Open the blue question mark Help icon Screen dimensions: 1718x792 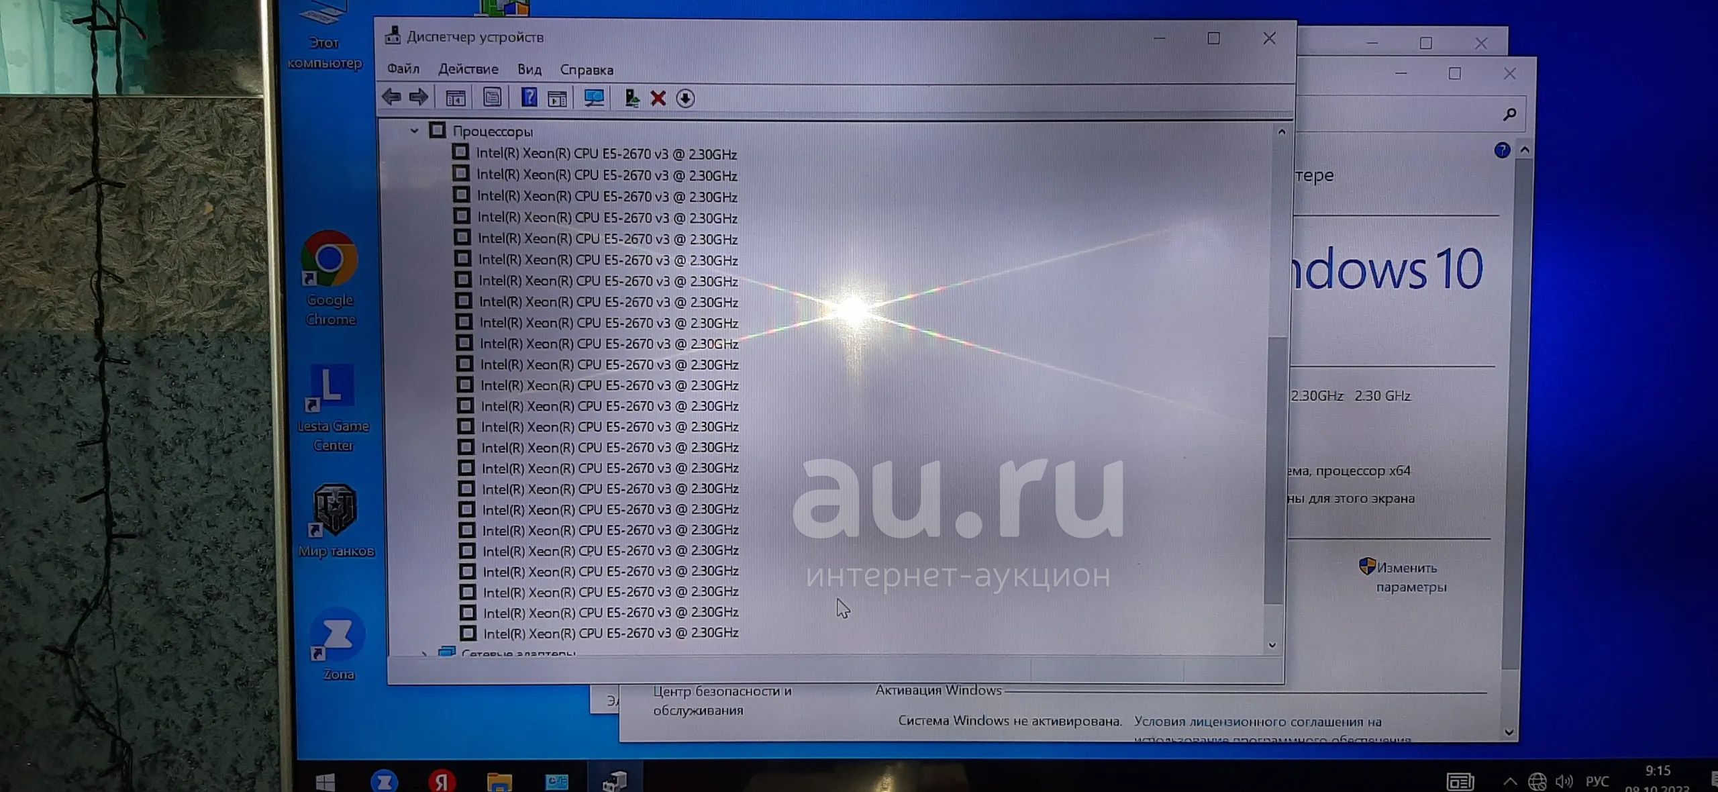tap(529, 98)
